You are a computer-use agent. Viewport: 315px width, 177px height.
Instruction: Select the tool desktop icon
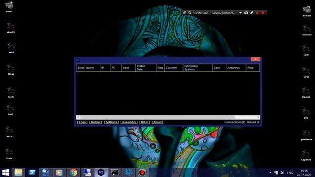coord(10,110)
